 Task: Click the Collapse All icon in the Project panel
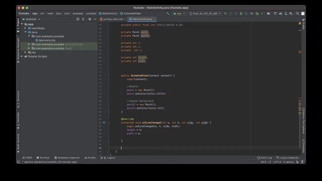[x=83, y=19]
